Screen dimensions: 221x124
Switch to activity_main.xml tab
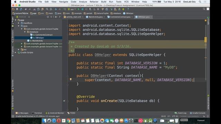[x=74, y=17]
